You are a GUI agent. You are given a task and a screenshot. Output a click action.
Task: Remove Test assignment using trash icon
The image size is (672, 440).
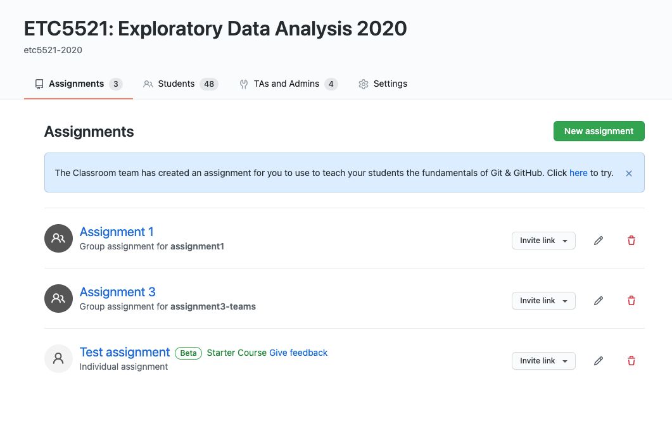pyautogui.click(x=631, y=361)
